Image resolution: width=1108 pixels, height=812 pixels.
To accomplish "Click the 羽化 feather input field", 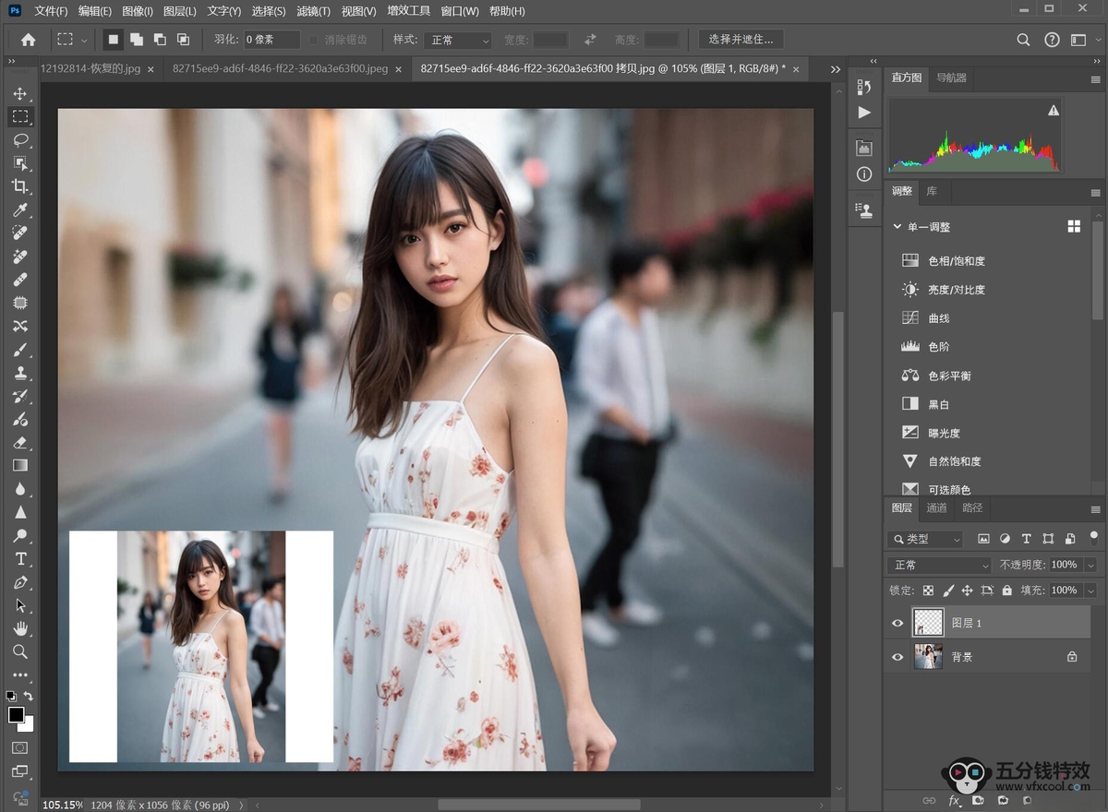I will pos(271,40).
